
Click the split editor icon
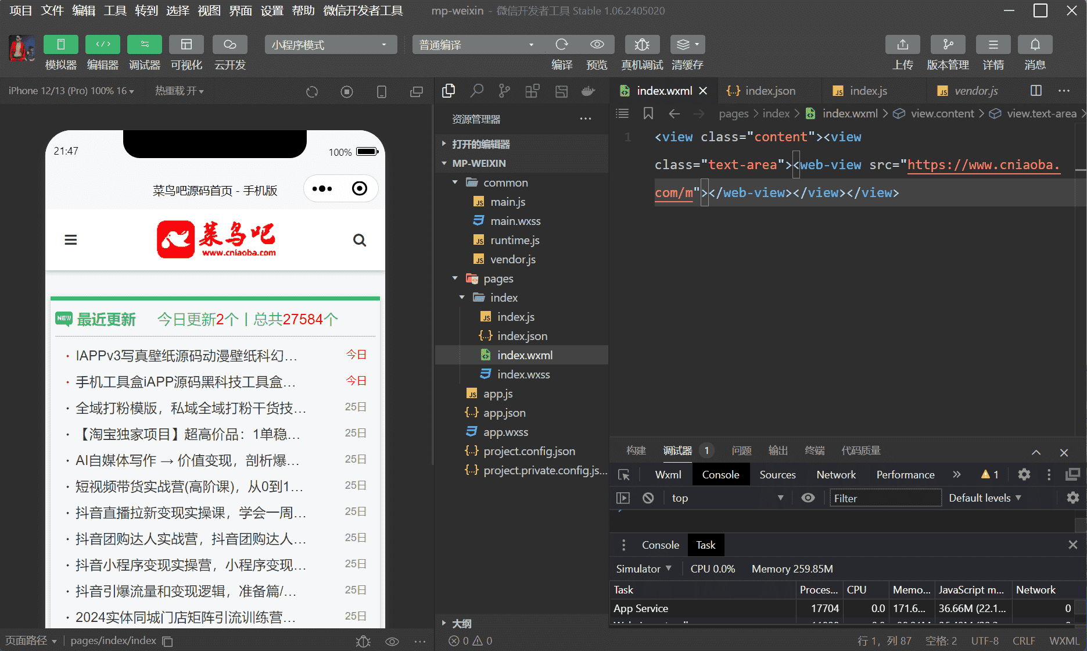(1036, 91)
